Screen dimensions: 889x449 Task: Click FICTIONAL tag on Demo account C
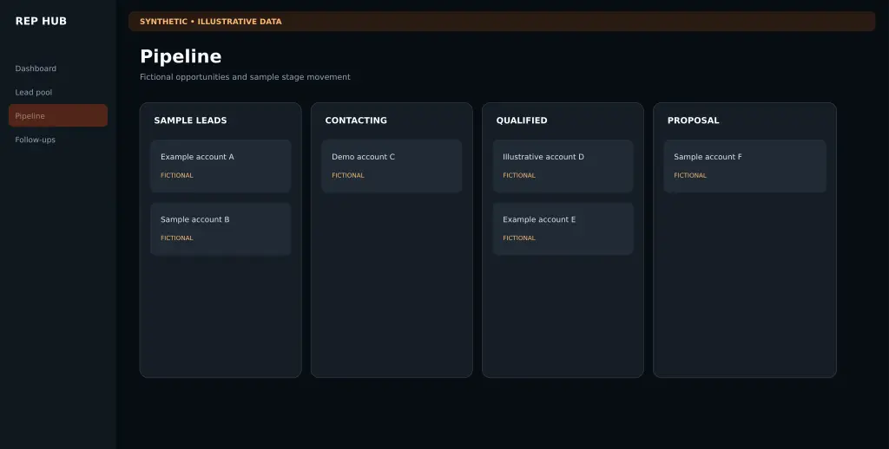click(x=348, y=175)
